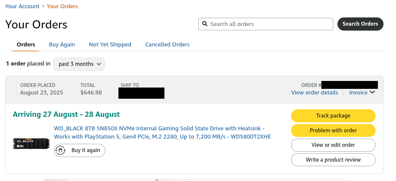Click the Buy it again button
Screen dimensions: 396x181
[80, 150]
